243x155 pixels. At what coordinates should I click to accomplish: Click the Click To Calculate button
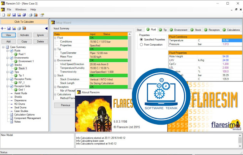pyautogui.click(x=24, y=22)
